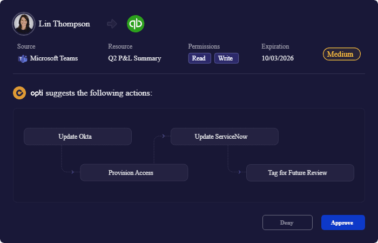Select the Update ServiceNow action step

225,137
